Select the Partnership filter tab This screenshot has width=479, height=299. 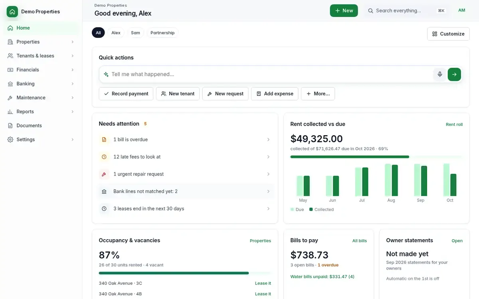162,33
